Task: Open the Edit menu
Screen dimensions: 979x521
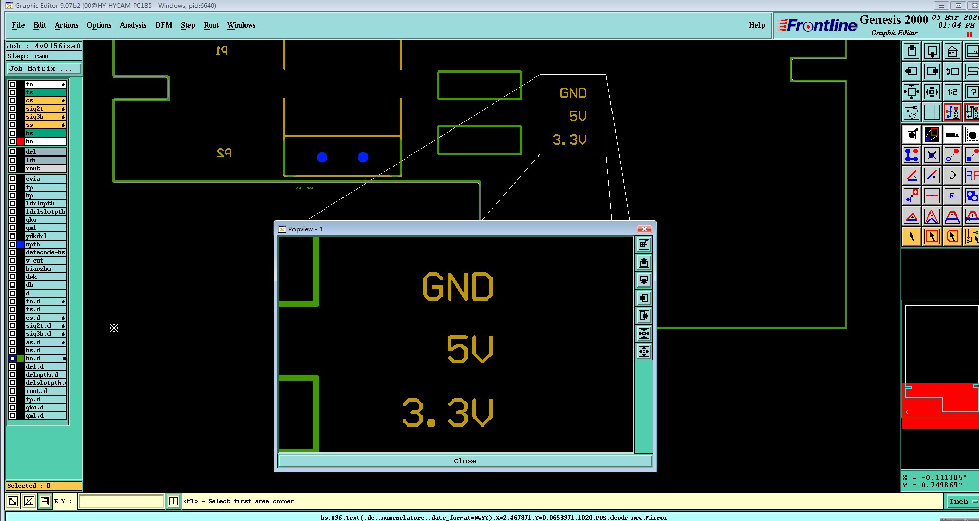Action: coord(40,25)
